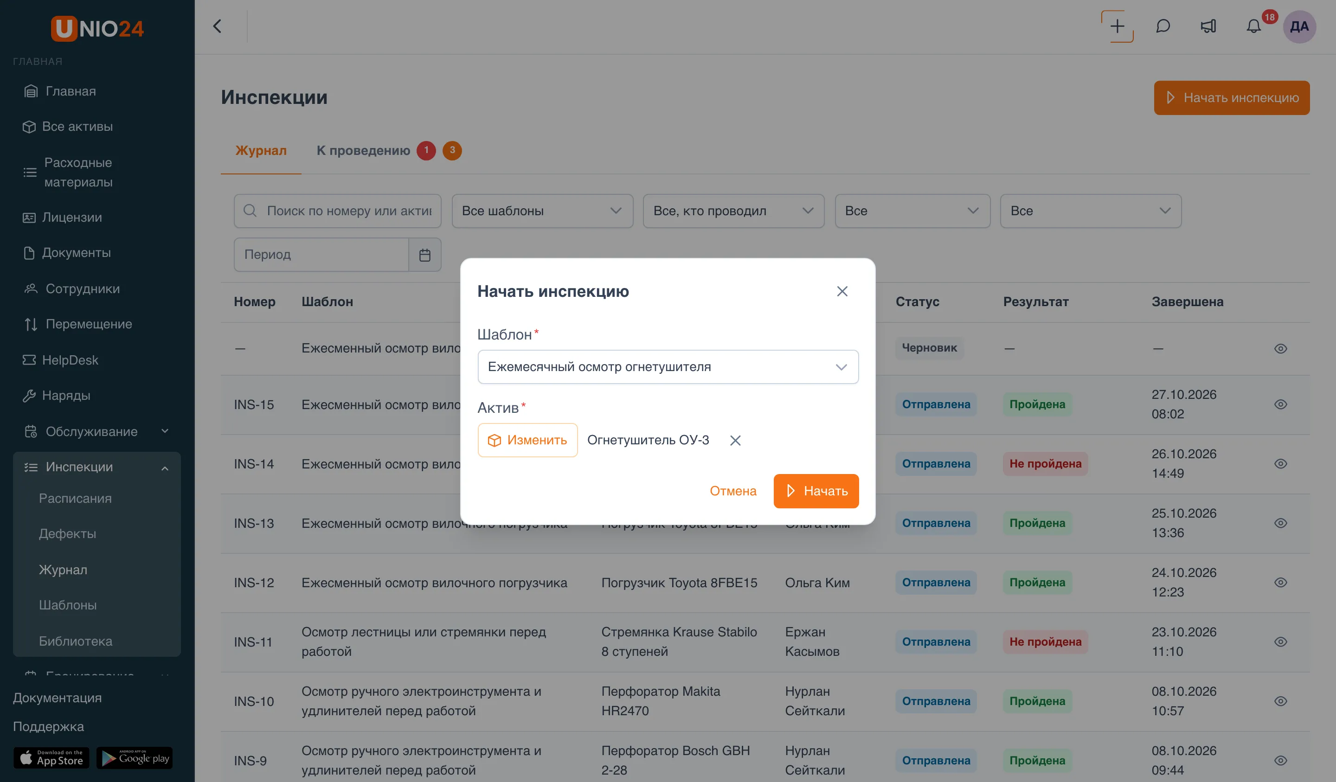Click Отмена to cancel the dialog
1336x782 pixels.
732,491
